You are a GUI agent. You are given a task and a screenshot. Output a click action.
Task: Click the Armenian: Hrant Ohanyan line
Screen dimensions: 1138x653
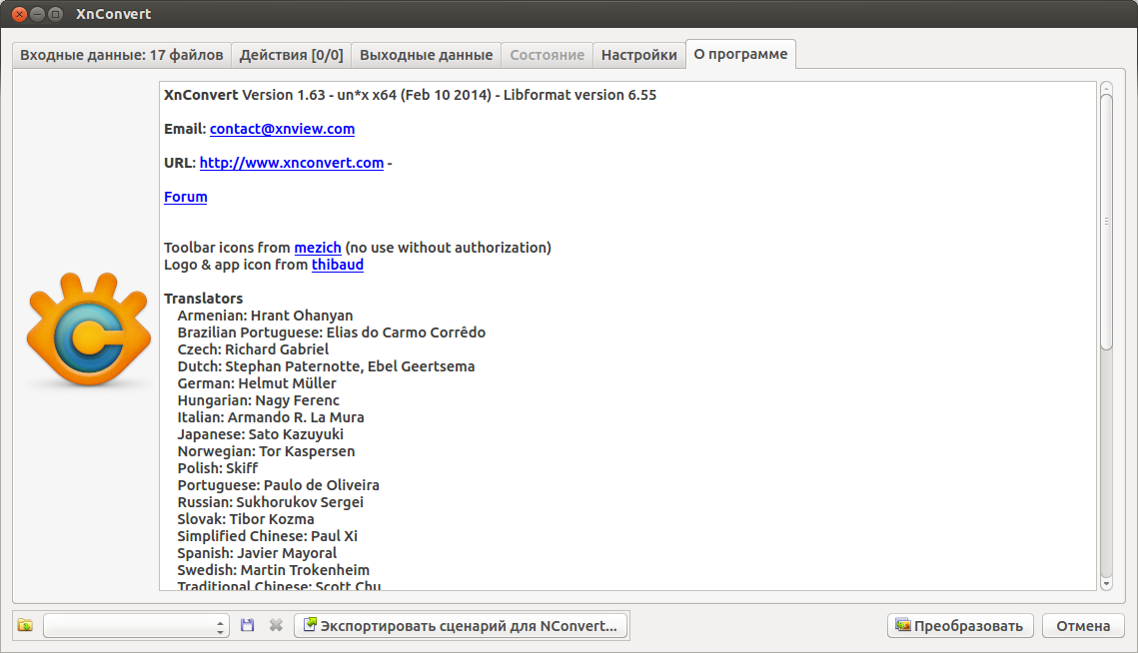point(265,316)
